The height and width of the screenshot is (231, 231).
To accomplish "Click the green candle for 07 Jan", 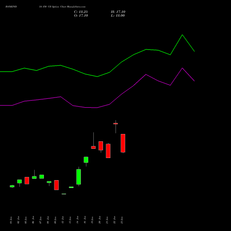I will pos(42,176).
